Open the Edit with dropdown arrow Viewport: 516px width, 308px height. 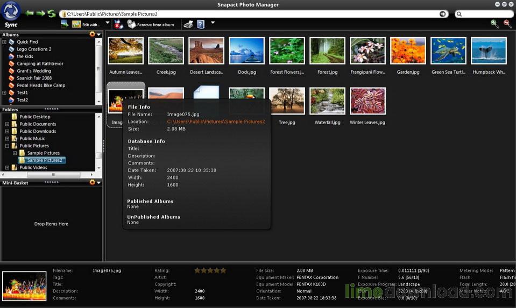coord(107,23)
